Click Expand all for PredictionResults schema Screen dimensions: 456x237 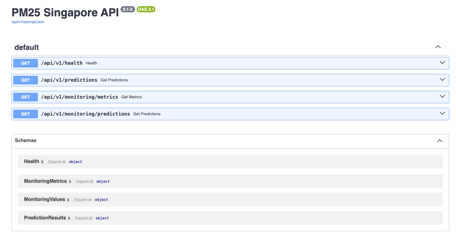click(84, 218)
